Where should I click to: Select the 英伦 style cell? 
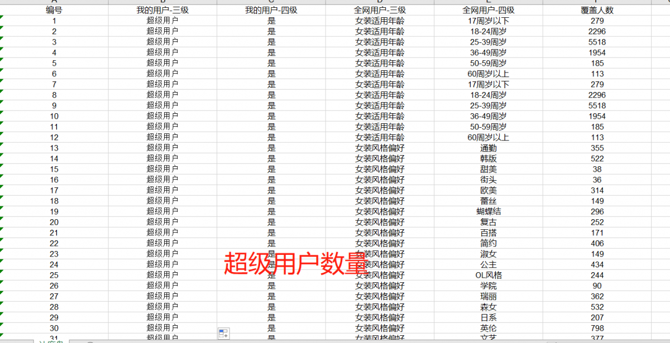[x=489, y=328]
